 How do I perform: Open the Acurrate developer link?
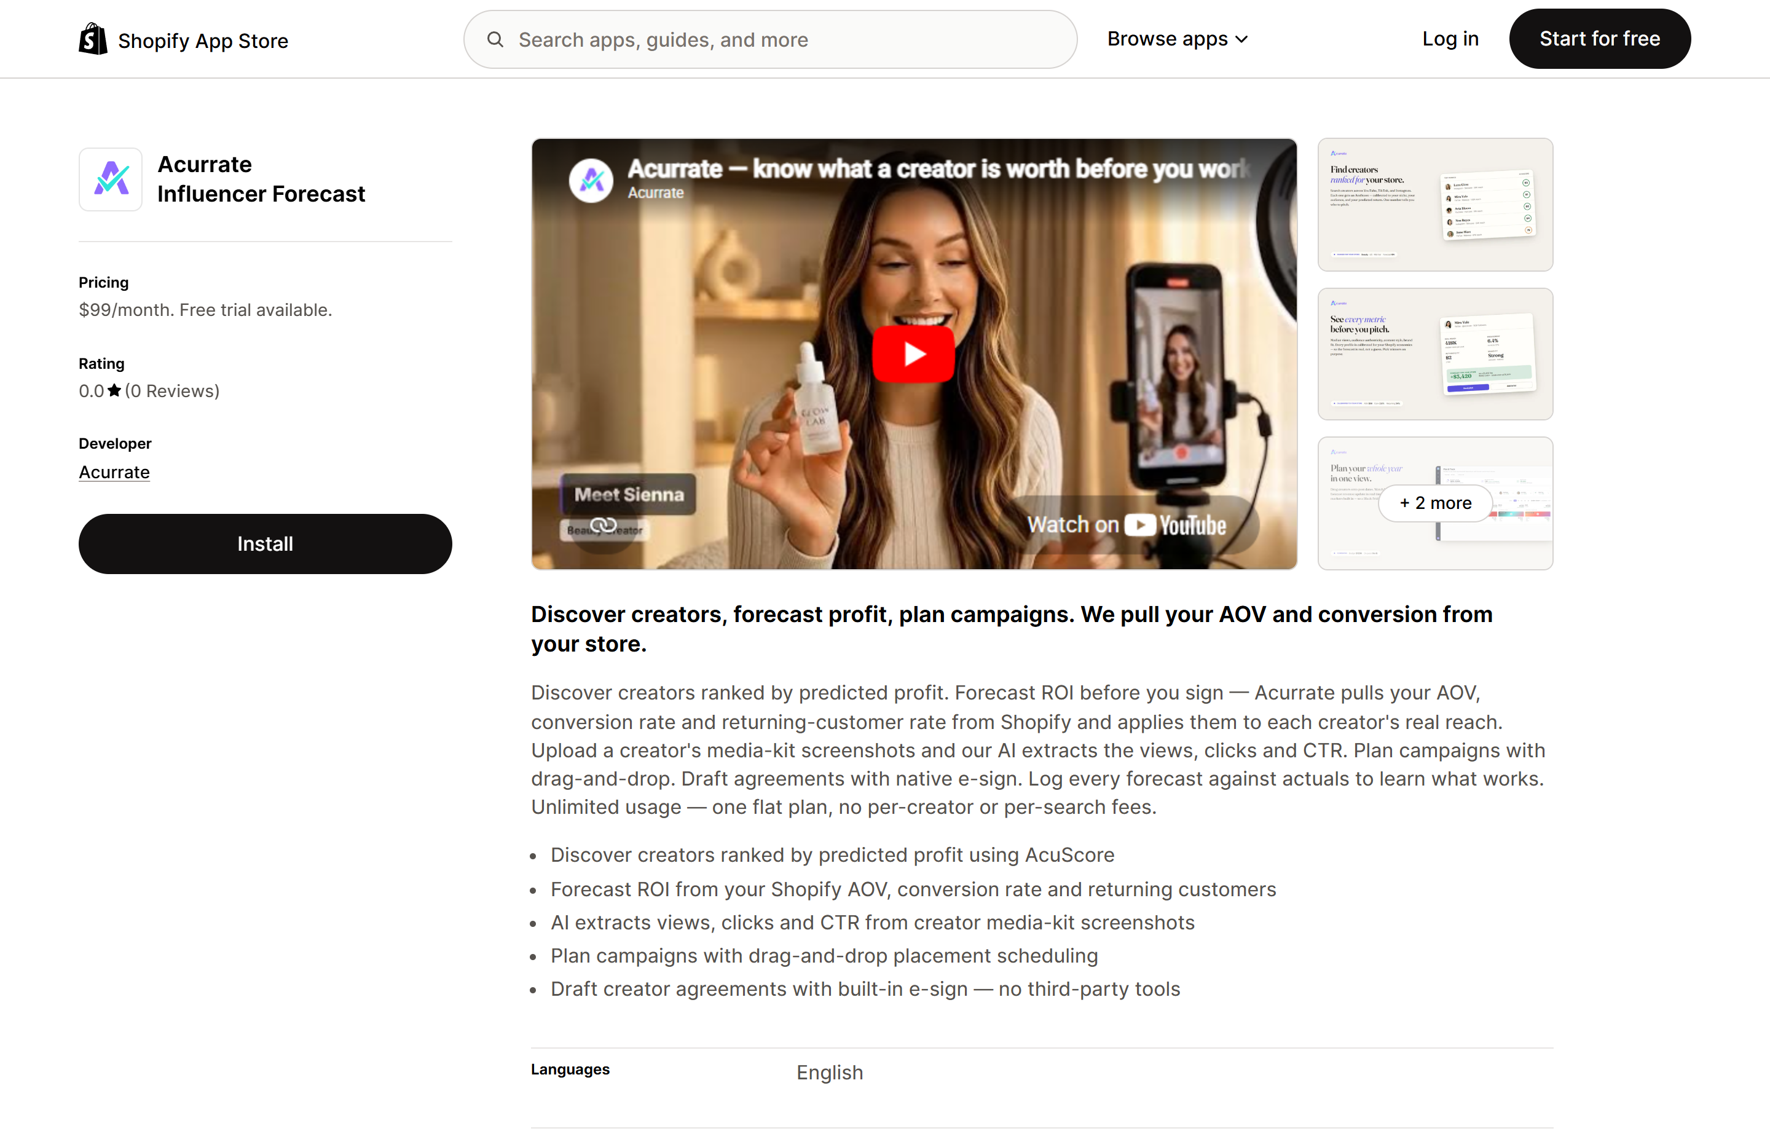pyautogui.click(x=114, y=472)
